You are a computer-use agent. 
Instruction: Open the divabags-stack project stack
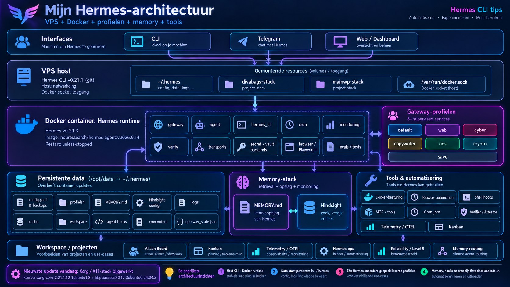tap(261, 84)
